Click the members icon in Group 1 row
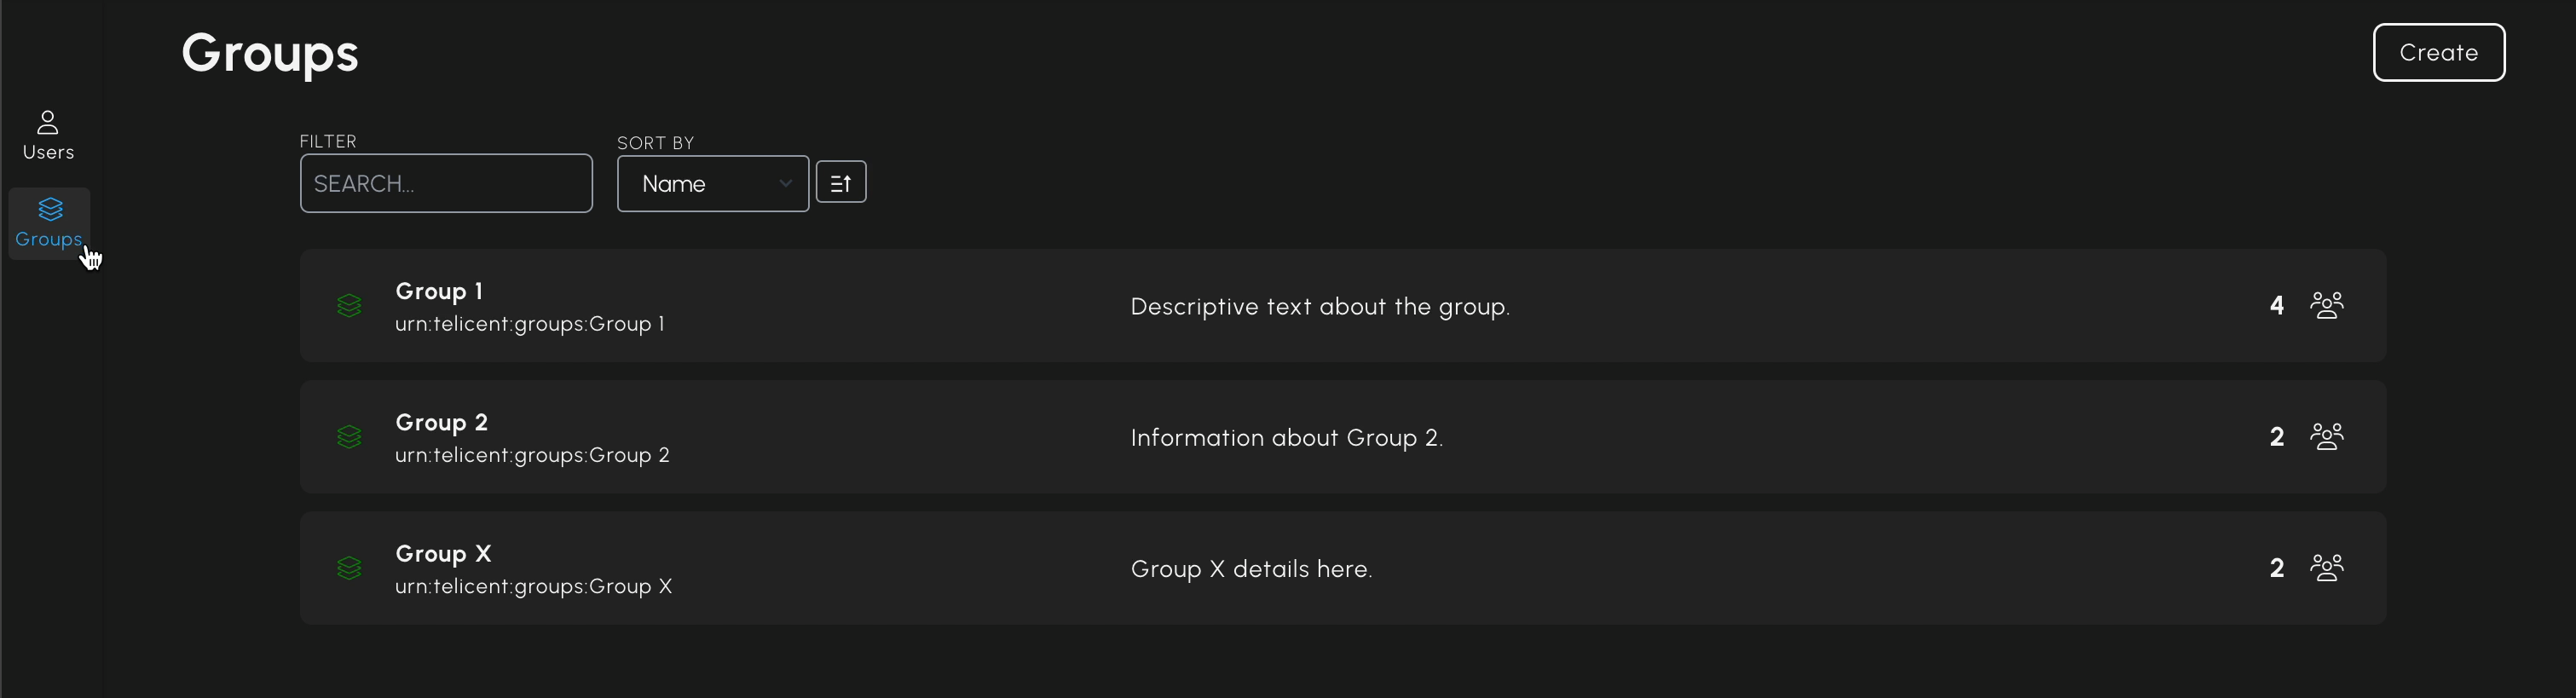This screenshot has width=2576, height=698. point(2326,305)
